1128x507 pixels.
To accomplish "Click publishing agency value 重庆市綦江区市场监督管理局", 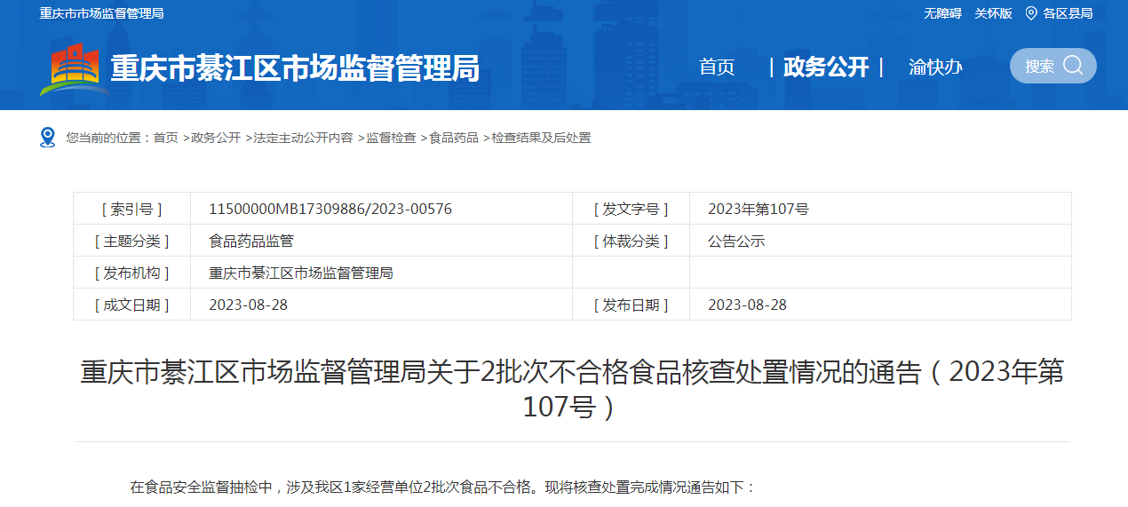I will pos(301,273).
